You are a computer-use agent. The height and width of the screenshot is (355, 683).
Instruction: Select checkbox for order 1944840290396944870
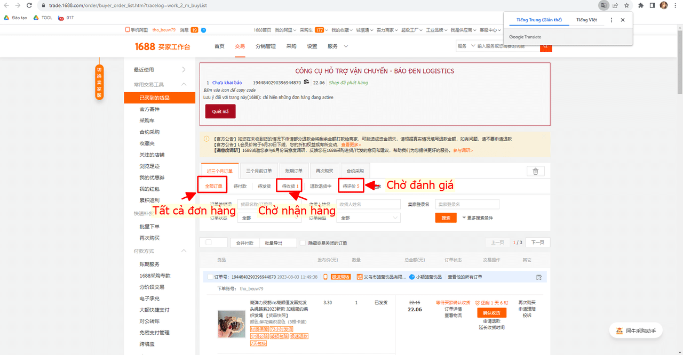coord(210,277)
